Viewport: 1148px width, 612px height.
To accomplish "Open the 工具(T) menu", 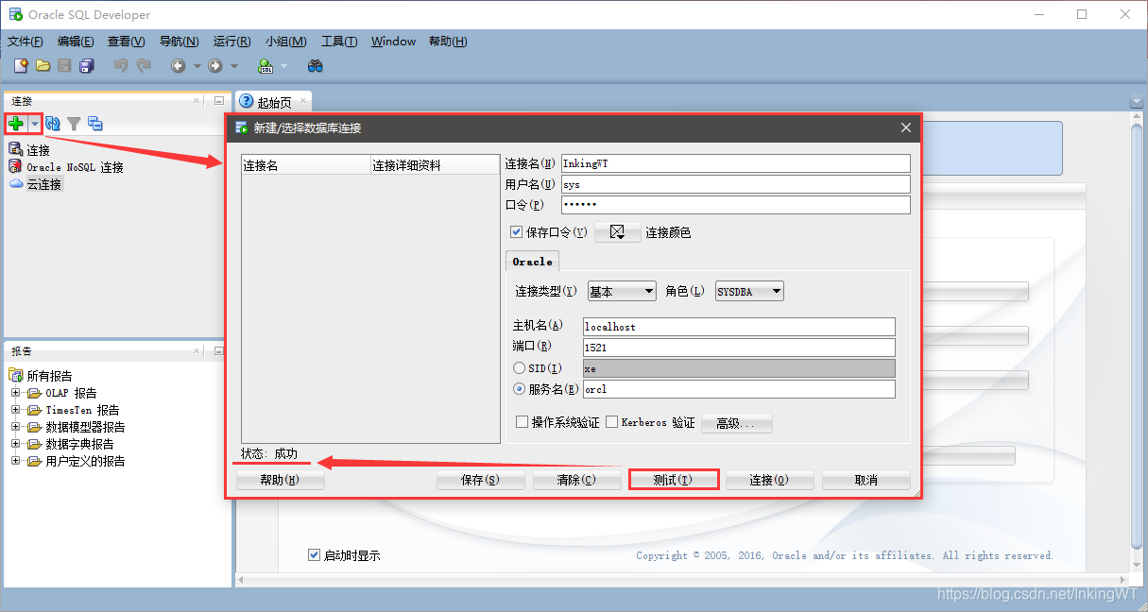I will click(339, 42).
